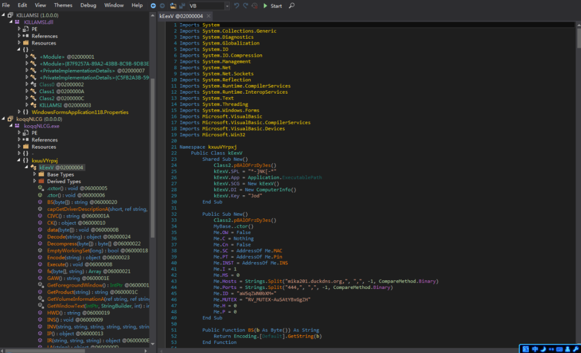
Task: Click the 中 input method indicator
Action: (x=535, y=349)
